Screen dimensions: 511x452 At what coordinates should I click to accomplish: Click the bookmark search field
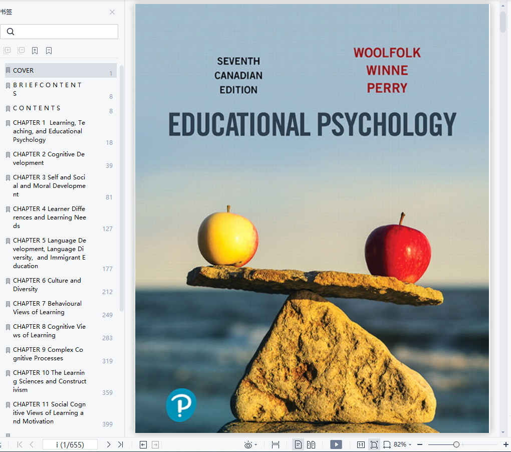pyautogui.click(x=59, y=32)
